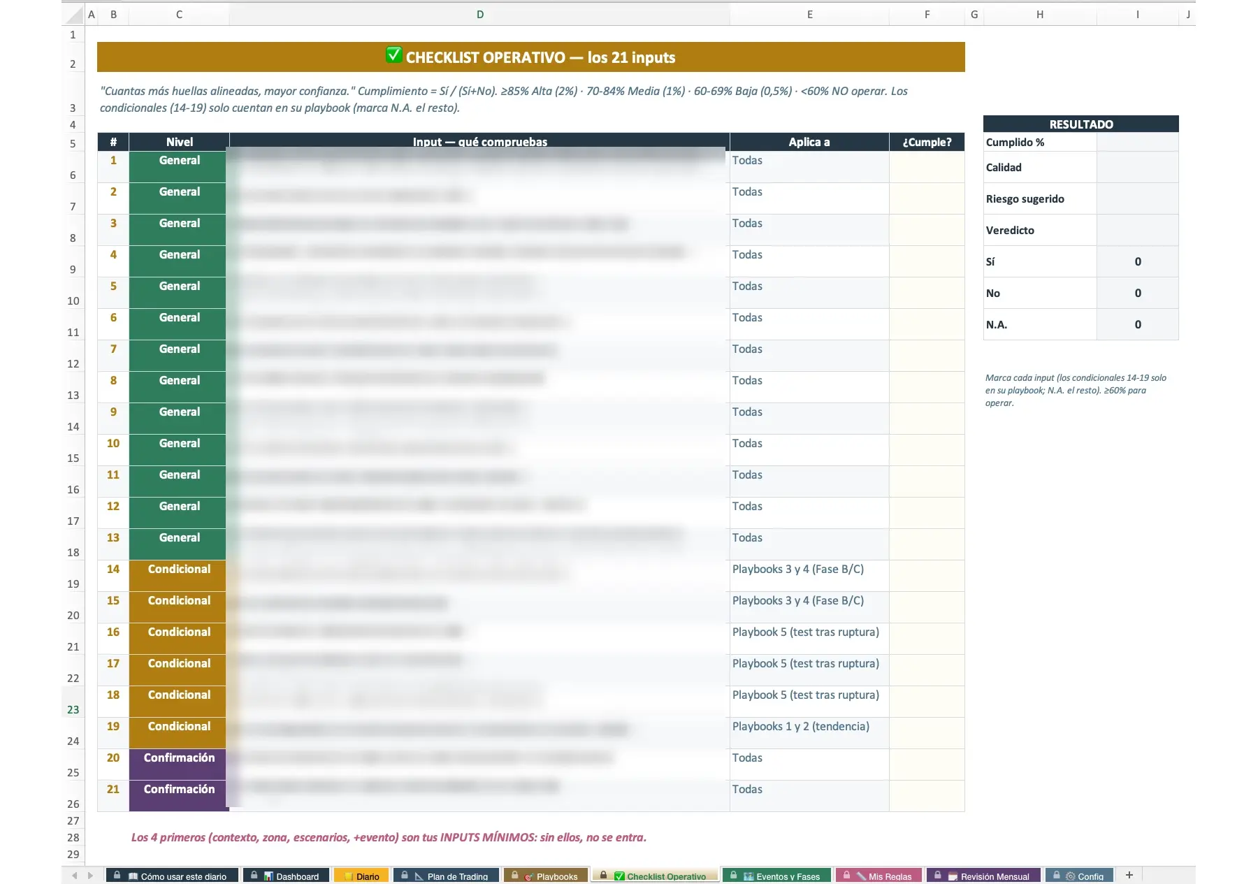Click the number 13 cell in # column

tap(113, 544)
